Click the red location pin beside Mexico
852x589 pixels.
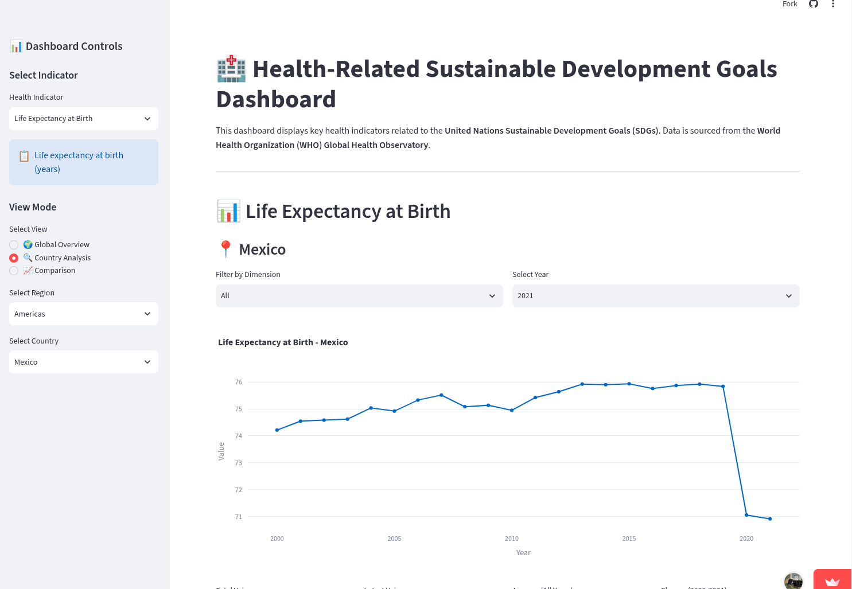click(225, 249)
